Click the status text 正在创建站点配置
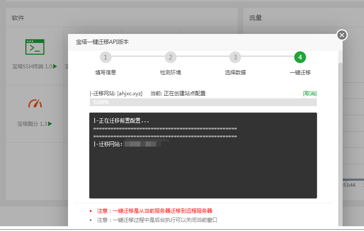This screenshot has width=364, height=231. pos(185,94)
